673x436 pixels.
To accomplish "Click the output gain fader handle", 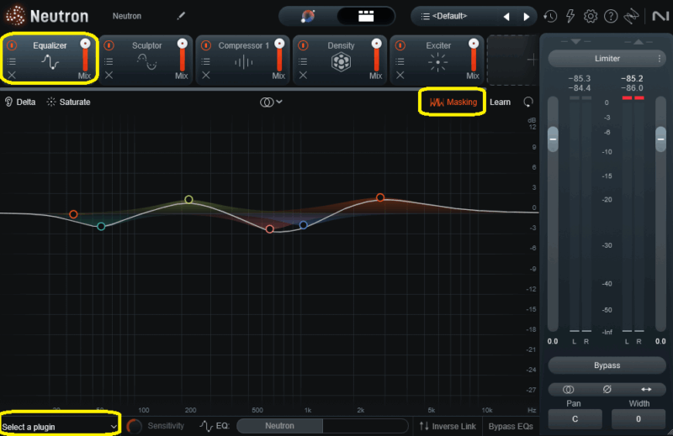I will coord(660,139).
